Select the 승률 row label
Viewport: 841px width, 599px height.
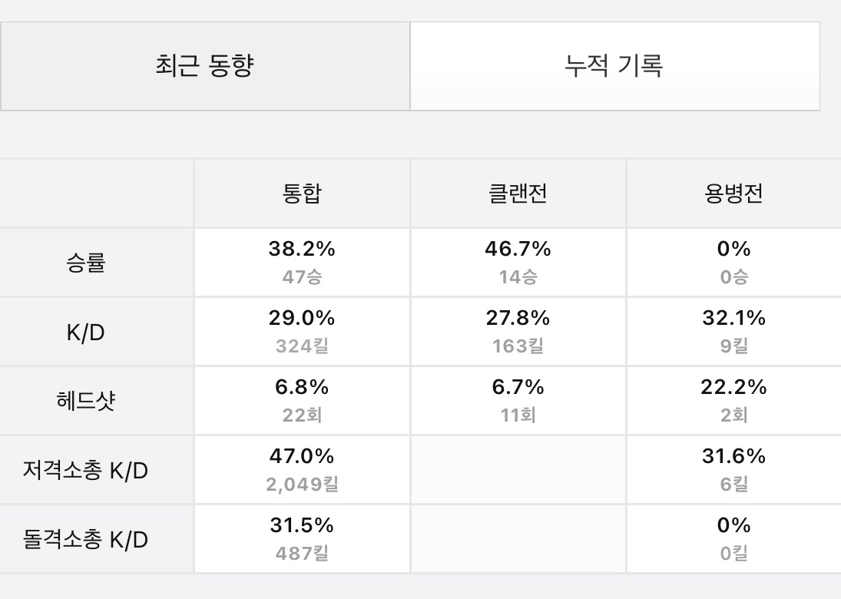pos(86,263)
